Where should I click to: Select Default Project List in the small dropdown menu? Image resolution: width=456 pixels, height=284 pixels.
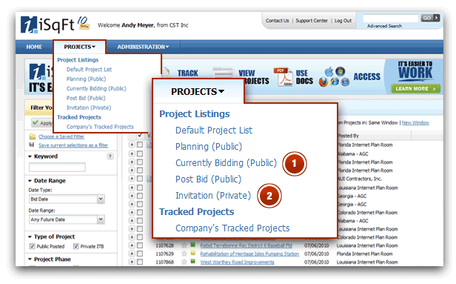89,70
